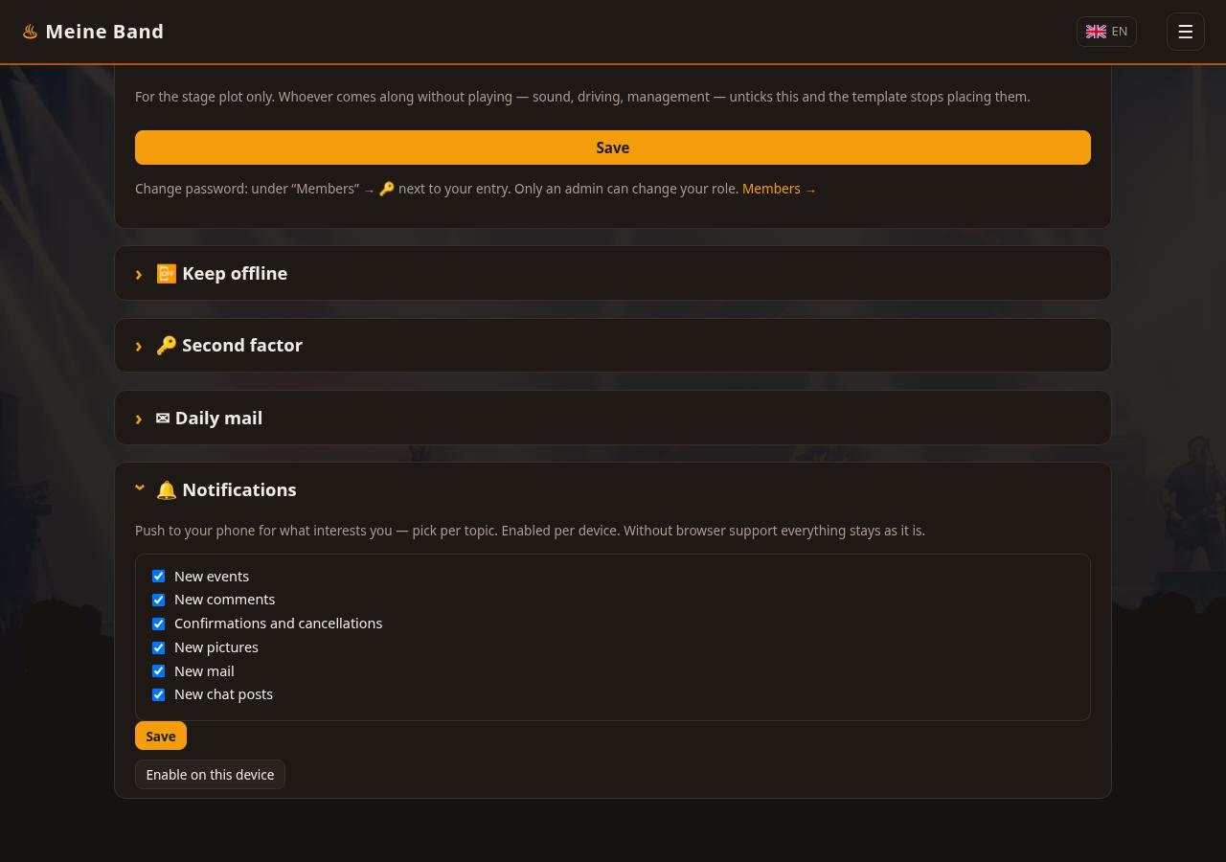This screenshot has width=1226, height=862.
Task: Toggle Confirmations and cancellations checkbox
Action: click(159, 624)
